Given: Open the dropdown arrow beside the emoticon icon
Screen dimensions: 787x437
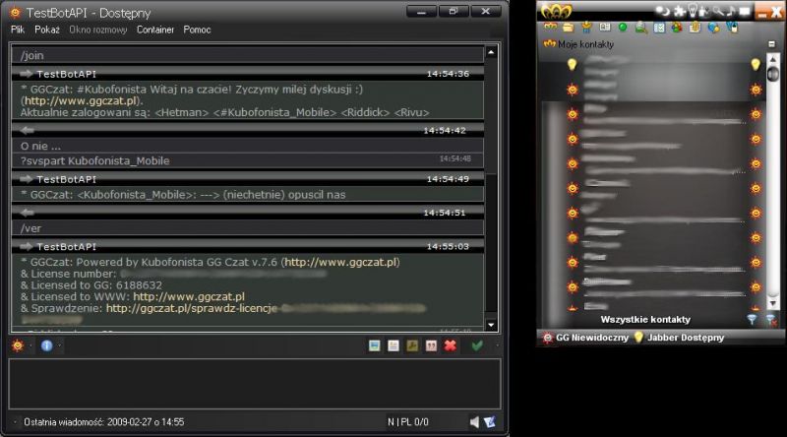Looking at the screenshot, I should (30, 345).
